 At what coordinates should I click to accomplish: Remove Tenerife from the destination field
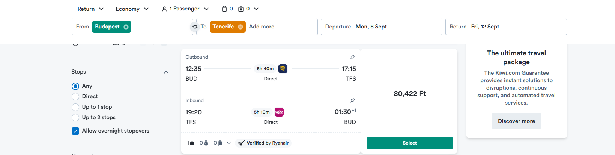tap(241, 27)
